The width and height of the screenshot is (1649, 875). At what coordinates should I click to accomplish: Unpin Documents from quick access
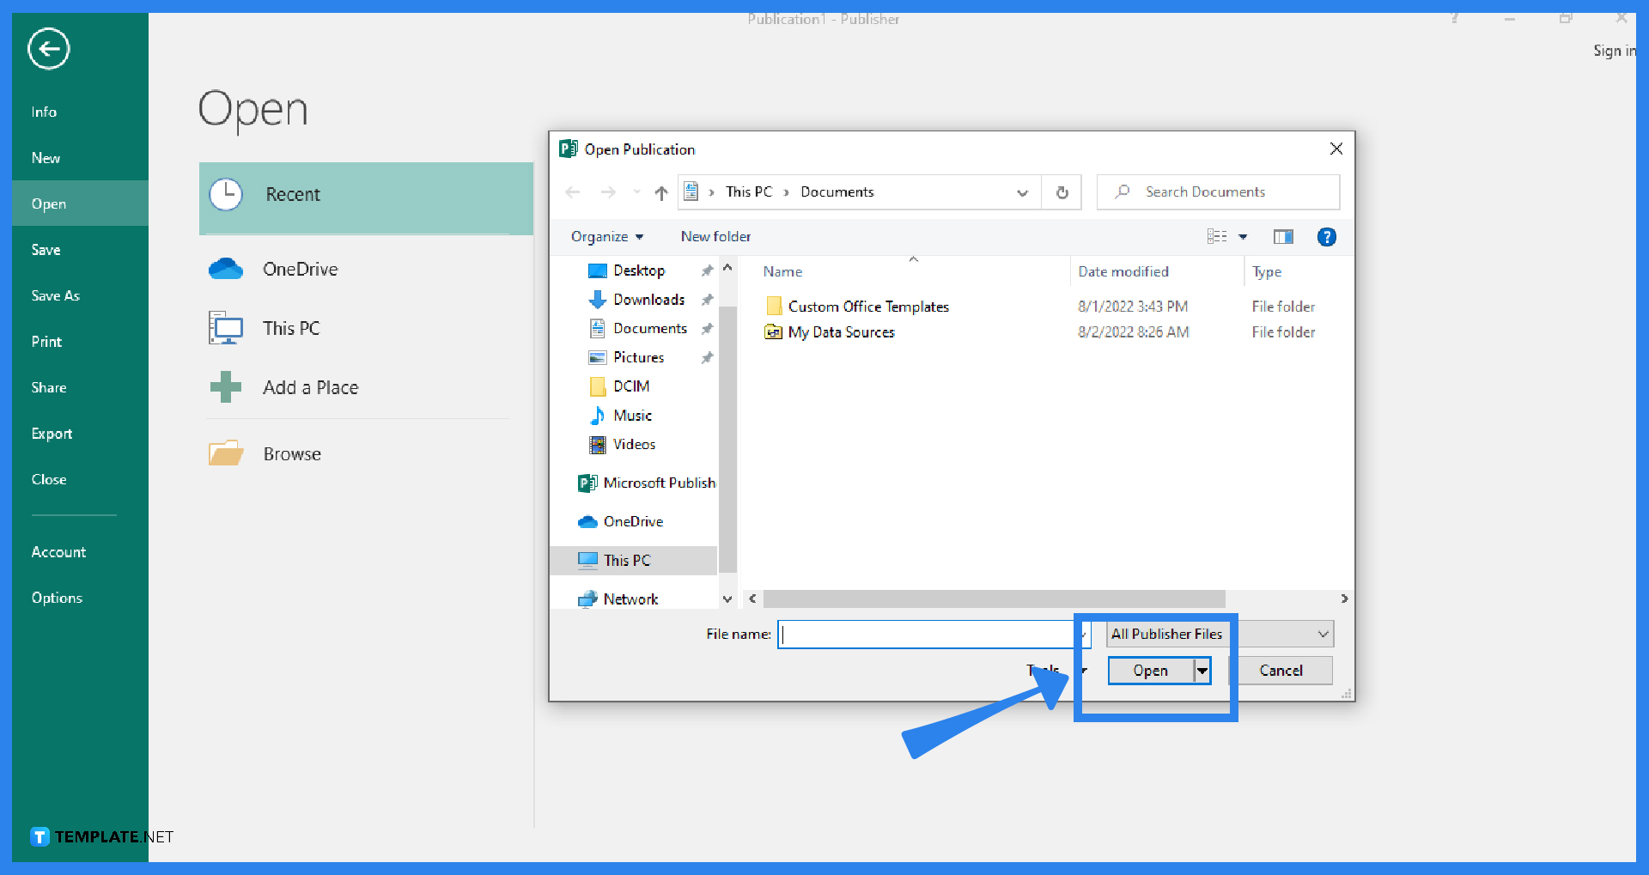pyautogui.click(x=707, y=328)
